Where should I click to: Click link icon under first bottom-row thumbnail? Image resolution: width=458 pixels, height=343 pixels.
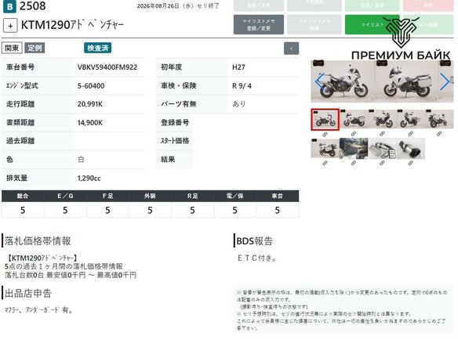(x=325, y=164)
